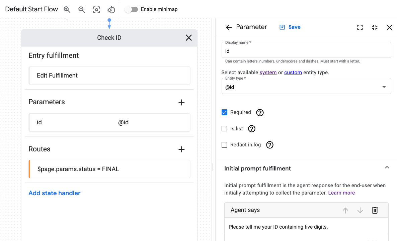Zoom in on the flow canvas
Screen dimensions: 397x241
(67, 9)
